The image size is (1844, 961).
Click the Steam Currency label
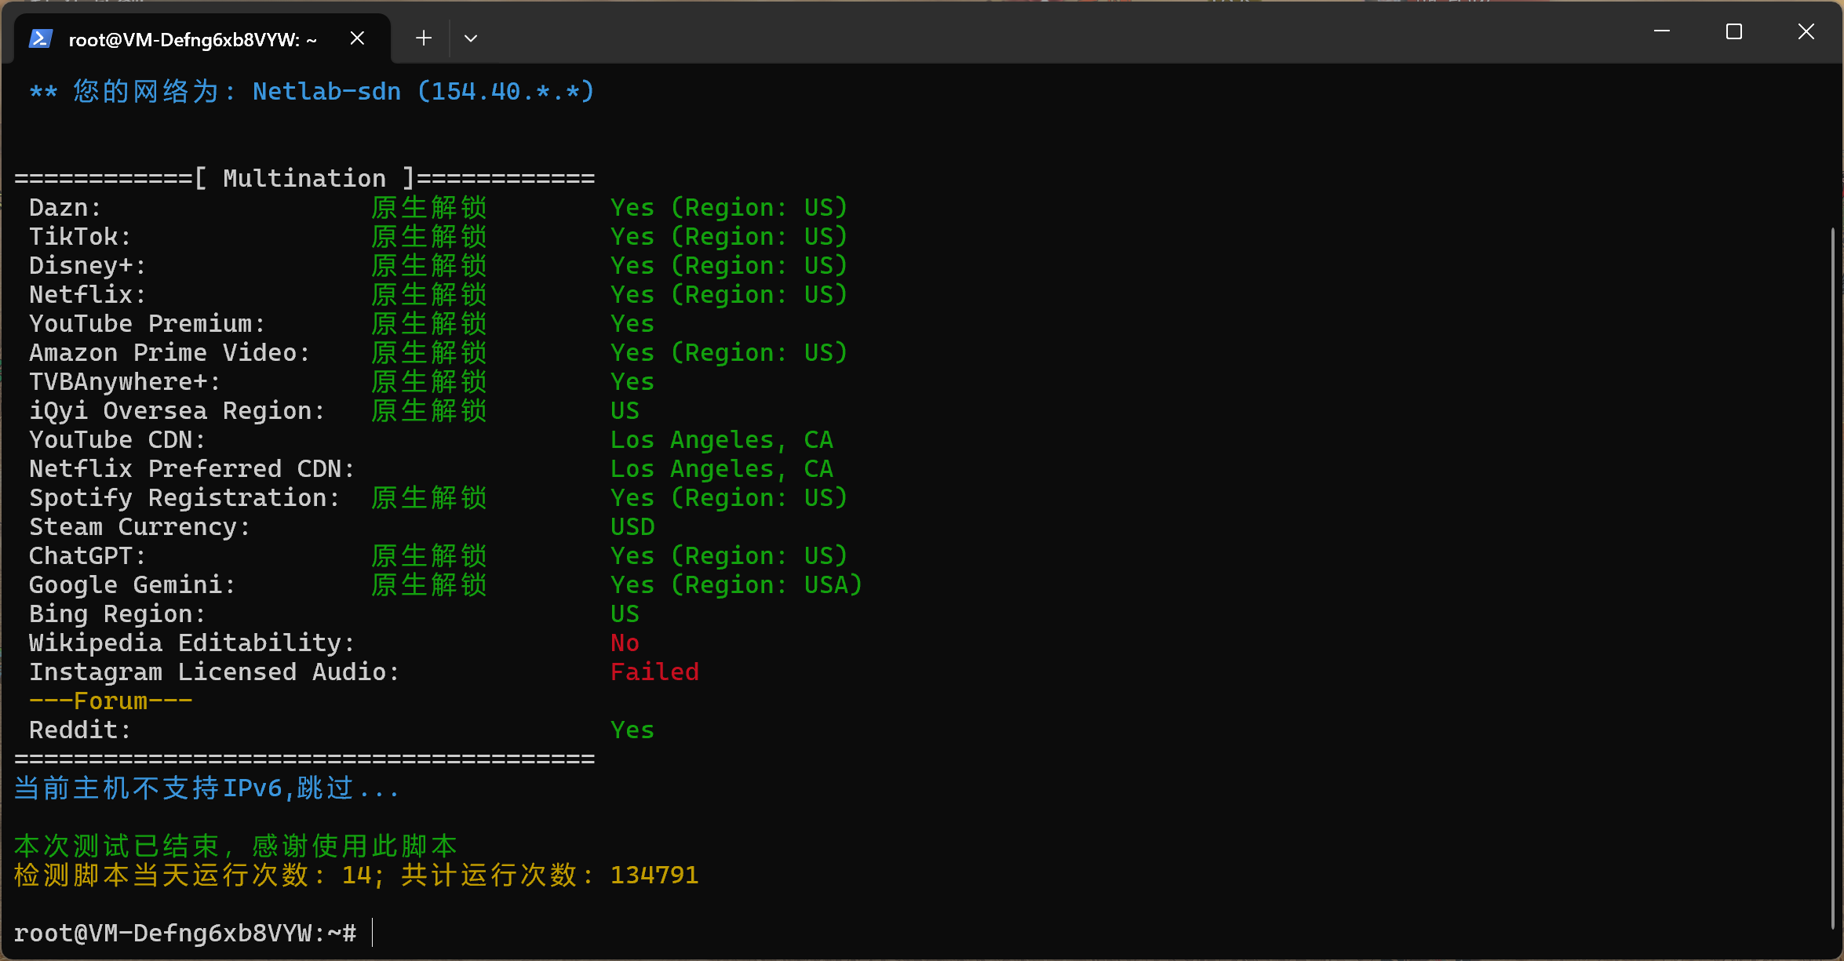(140, 527)
